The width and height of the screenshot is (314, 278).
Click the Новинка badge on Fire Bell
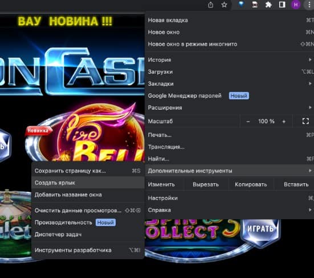point(38,131)
